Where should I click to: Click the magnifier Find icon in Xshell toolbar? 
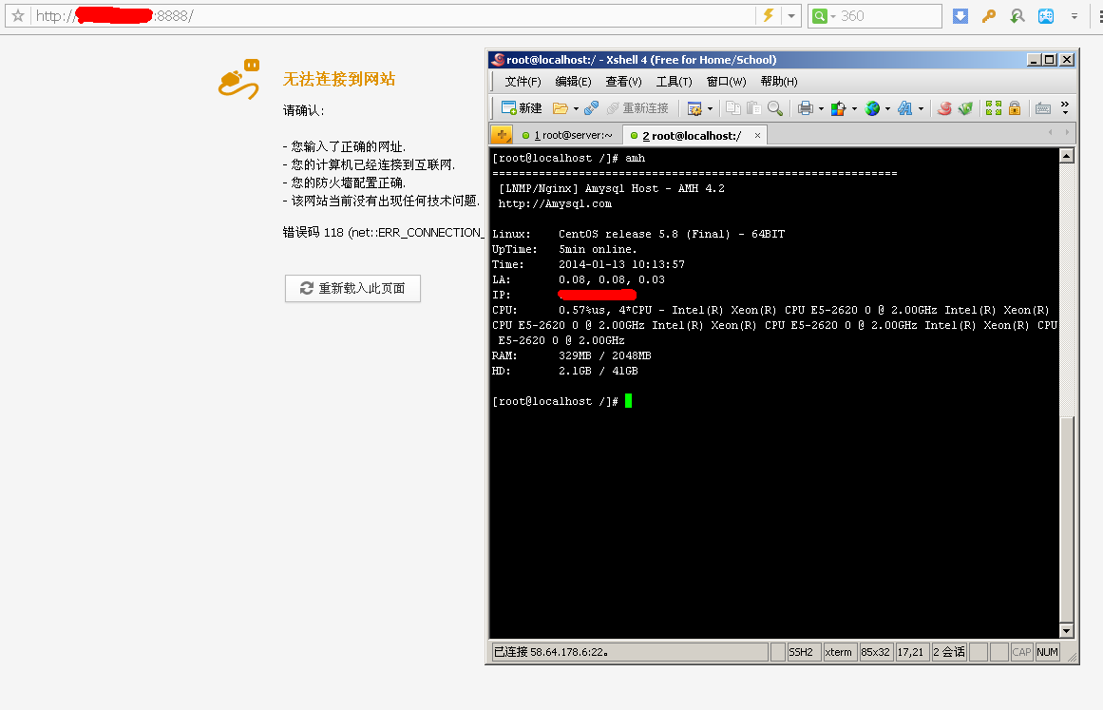(x=775, y=108)
